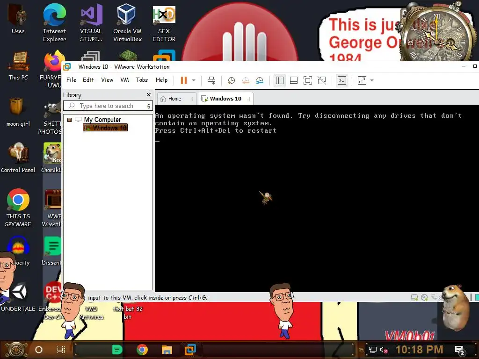
Task: Open the View menu
Action: [107, 79]
